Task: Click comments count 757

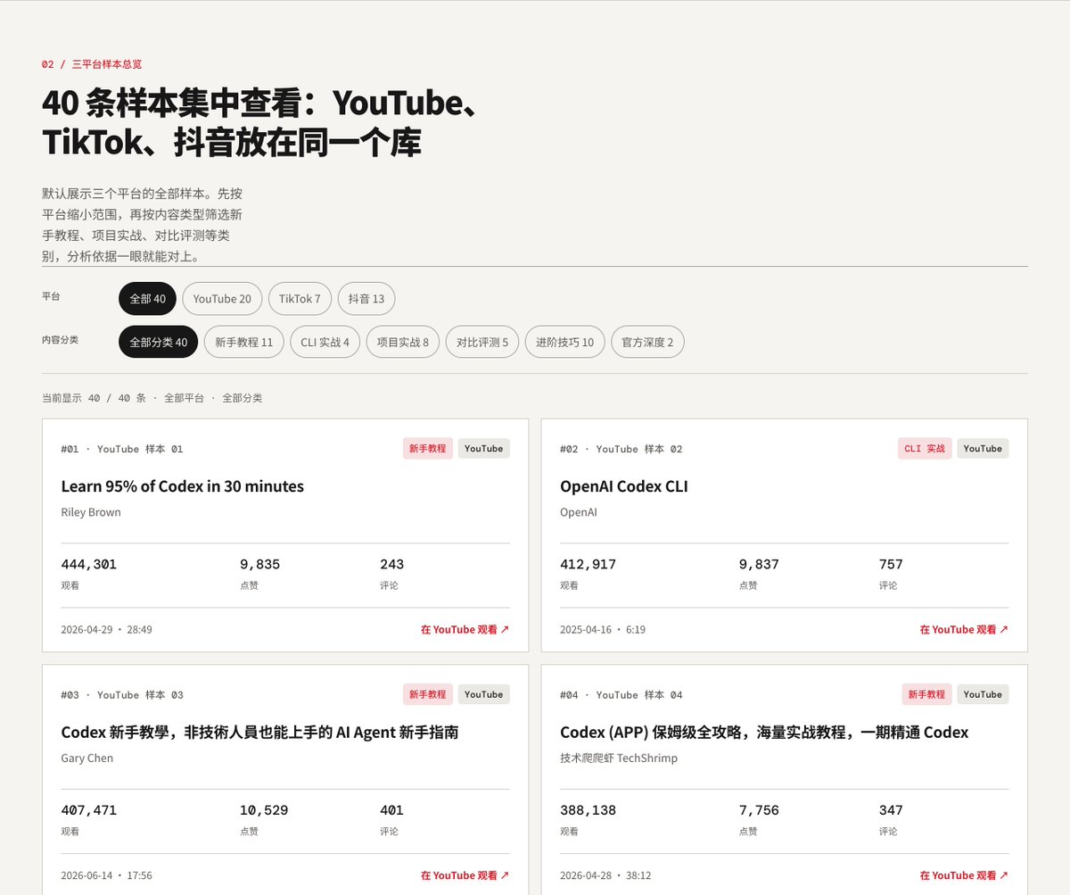Action: [x=891, y=564]
